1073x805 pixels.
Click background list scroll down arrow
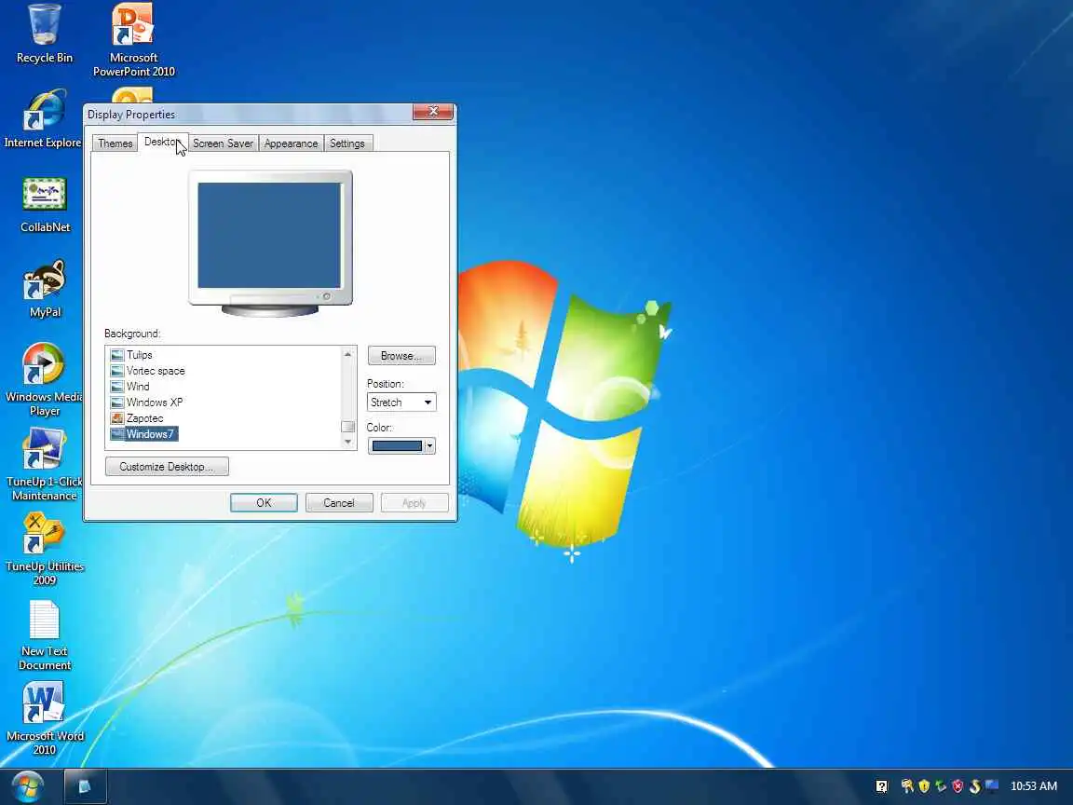coord(347,443)
